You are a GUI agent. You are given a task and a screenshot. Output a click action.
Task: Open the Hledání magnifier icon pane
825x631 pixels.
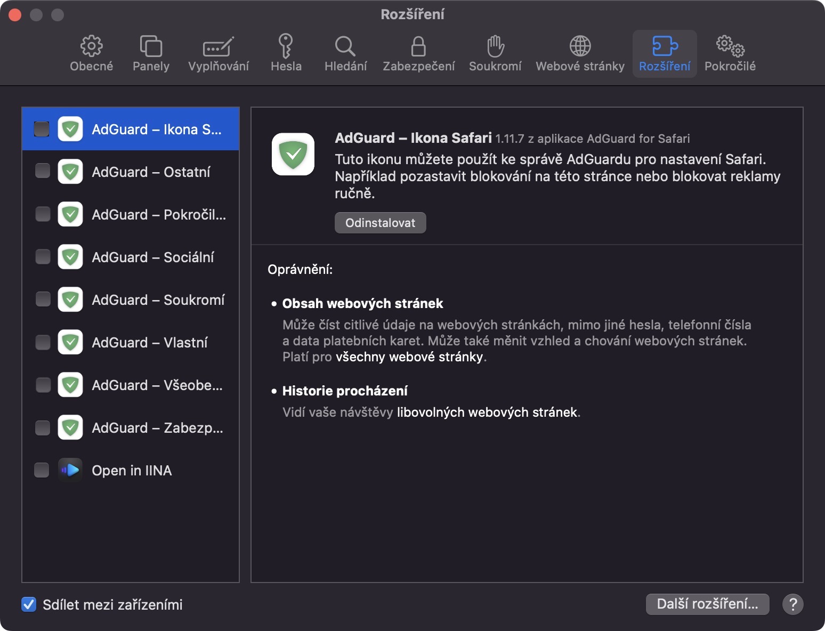point(345,53)
